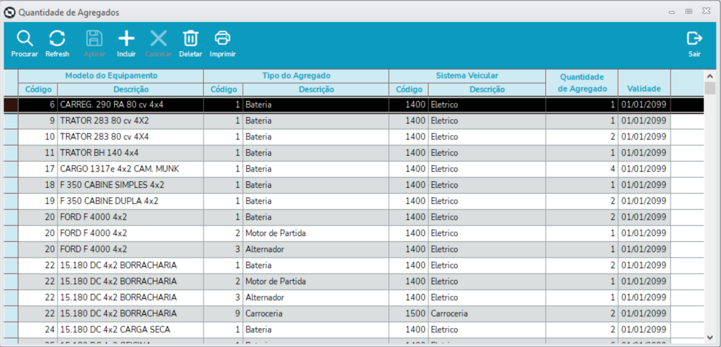Click row indicator of TRATOR BH 140 row
Viewport: 721px width, 347px height.
(11, 153)
